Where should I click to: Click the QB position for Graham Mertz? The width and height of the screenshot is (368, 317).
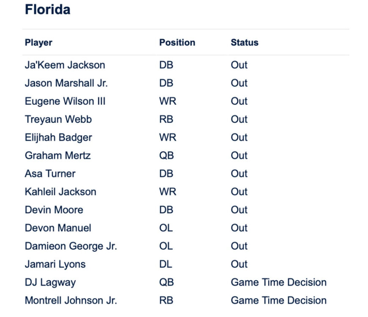(x=166, y=156)
